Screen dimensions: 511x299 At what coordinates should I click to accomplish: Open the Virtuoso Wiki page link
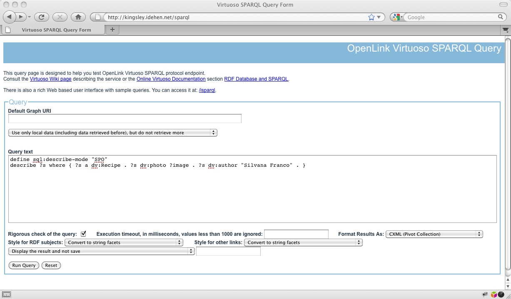[51, 79]
